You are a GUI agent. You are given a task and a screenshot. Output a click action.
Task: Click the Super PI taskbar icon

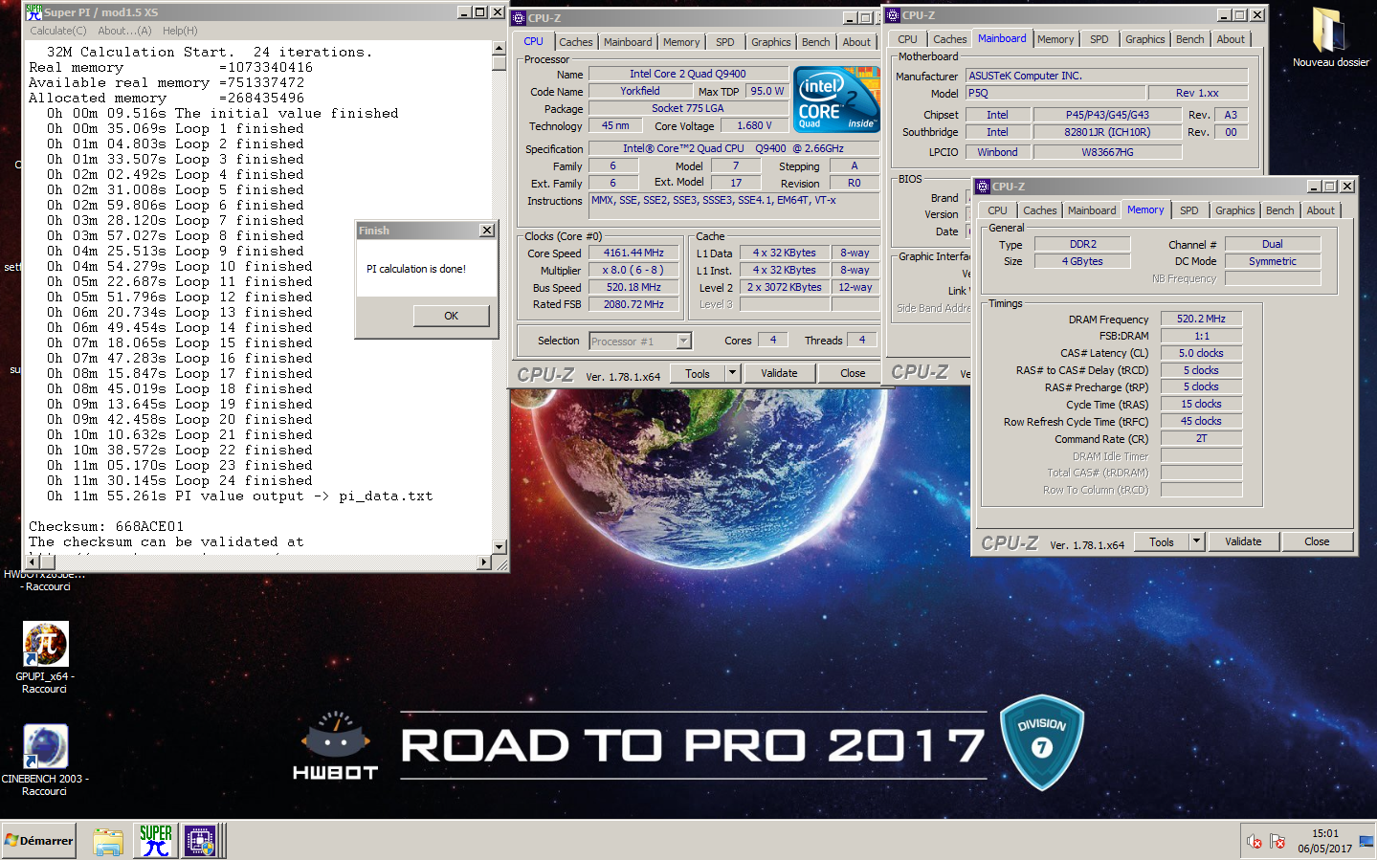point(156,840)
